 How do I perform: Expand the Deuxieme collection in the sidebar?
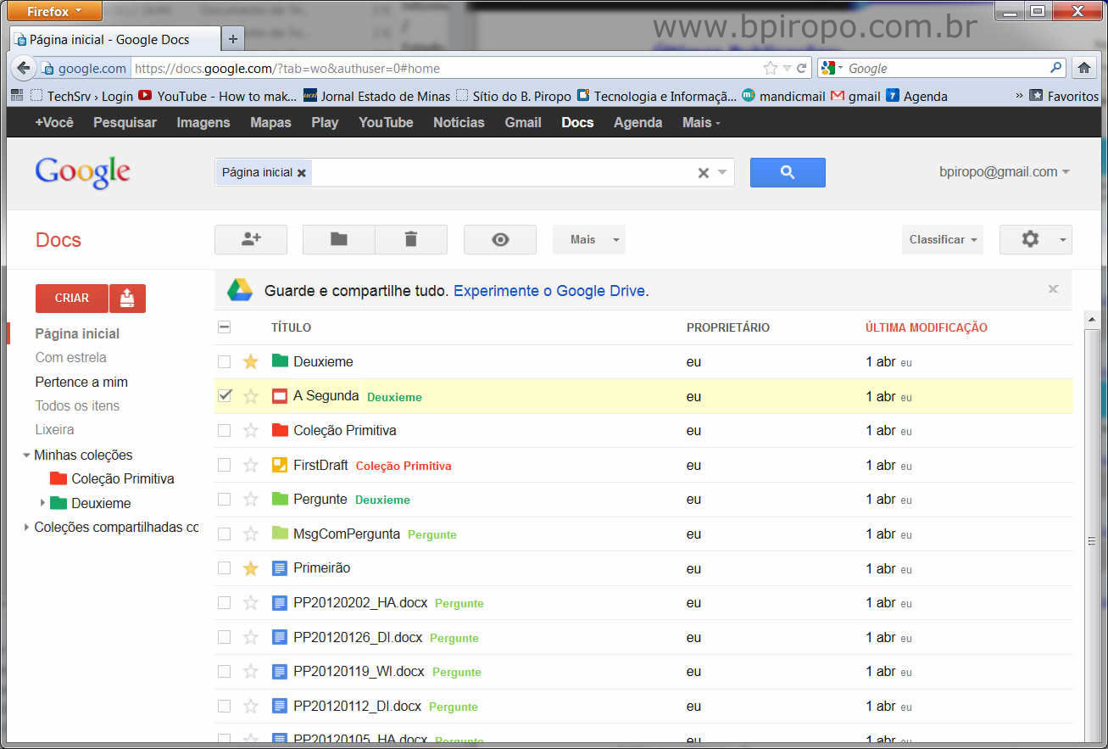[x=42, y=503]
